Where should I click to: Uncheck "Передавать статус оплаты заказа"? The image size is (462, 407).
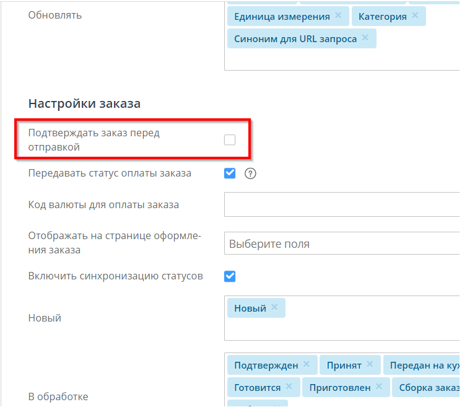[230, 173]
